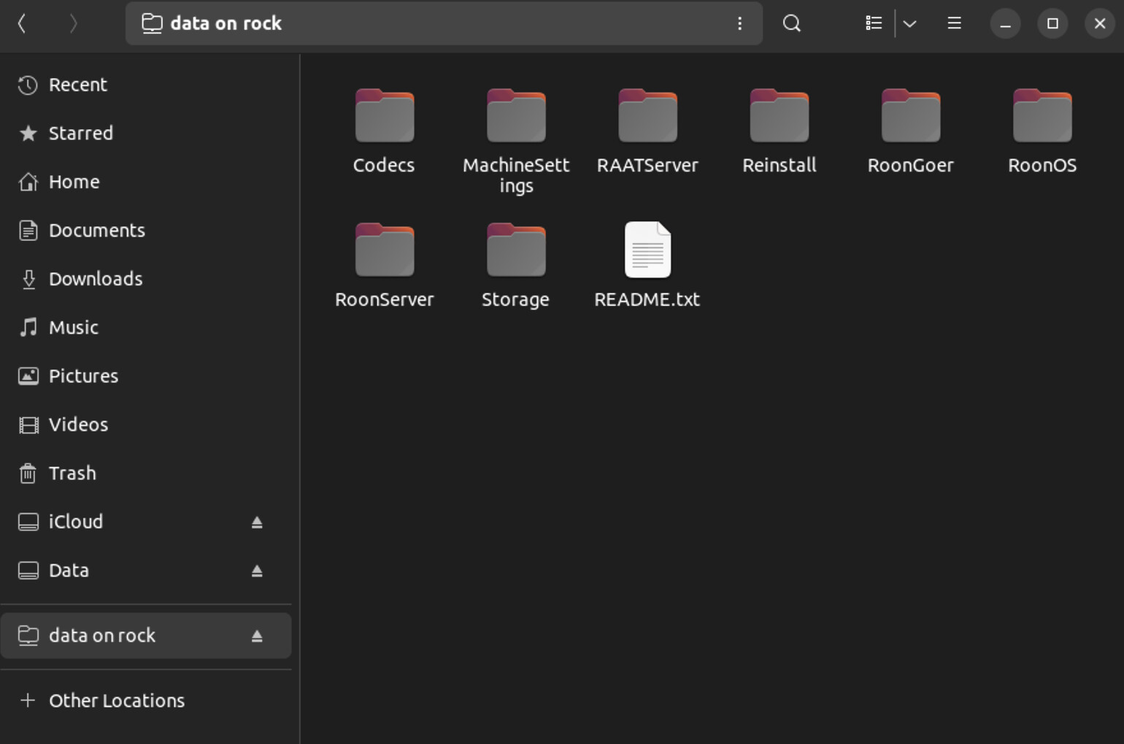Eject the iCloud drive
1124x744 pixels.
click(257, 522)
